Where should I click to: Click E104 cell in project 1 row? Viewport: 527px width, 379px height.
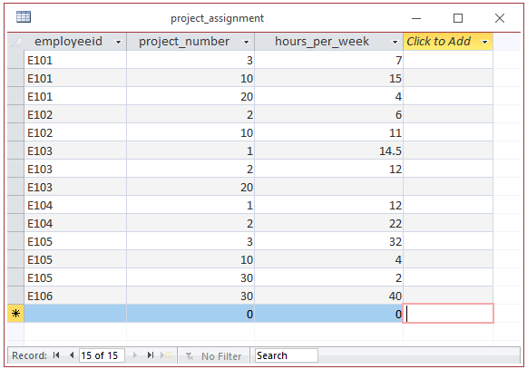pos(75,205)
